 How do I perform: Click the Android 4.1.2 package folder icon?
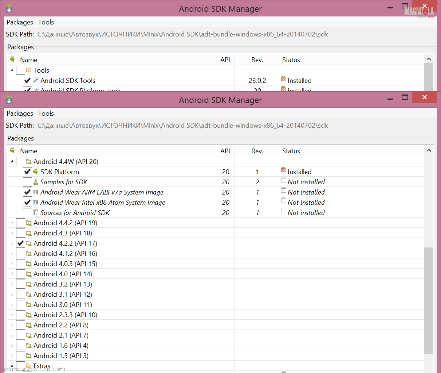(x=29, y=253)
